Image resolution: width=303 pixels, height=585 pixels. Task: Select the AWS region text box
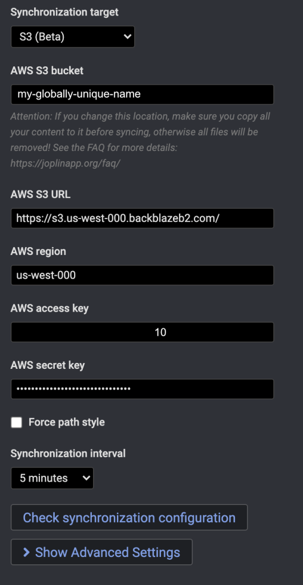click(142, 275)
